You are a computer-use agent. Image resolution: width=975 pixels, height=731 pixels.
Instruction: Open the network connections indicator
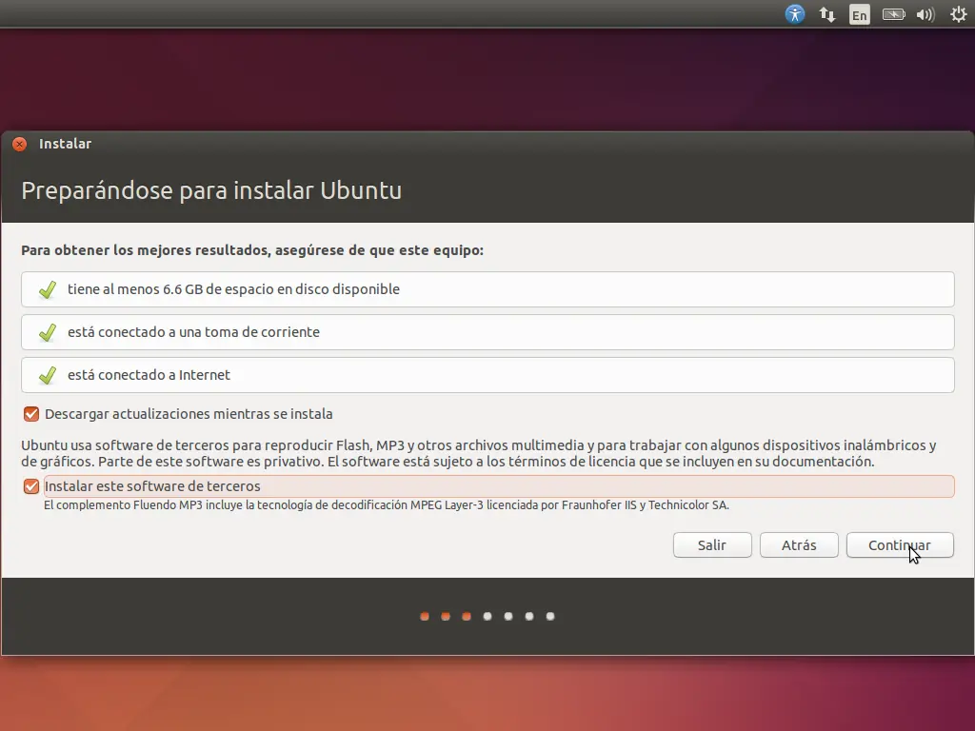(x=827, y=14)
